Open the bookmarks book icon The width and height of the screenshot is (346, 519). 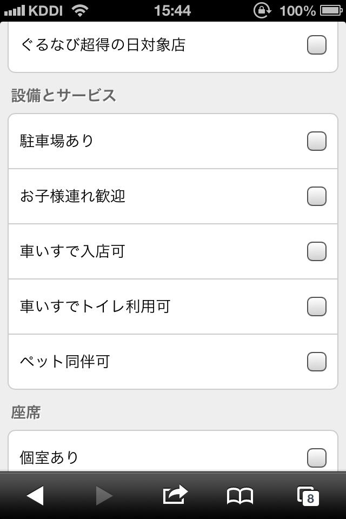[240, 496]
